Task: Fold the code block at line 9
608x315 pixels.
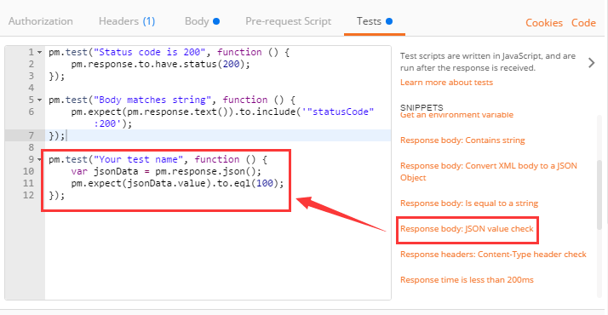Action: (39, 160)
